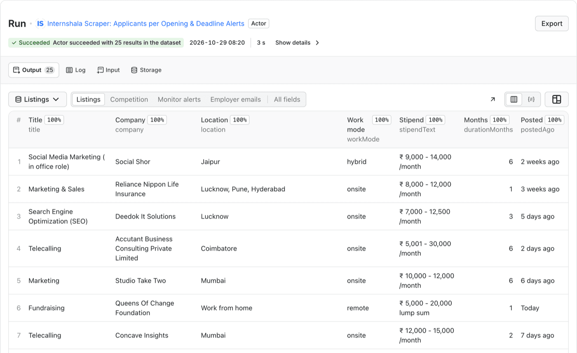The height and width of the screenshot is (353, 577).
Task: Click the Work from home location cell
Action: coord(227,308)
